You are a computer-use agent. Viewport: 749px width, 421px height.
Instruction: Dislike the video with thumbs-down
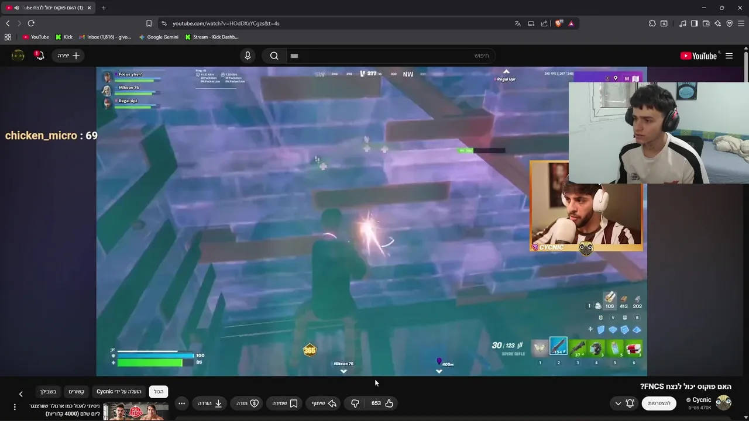pos(355,403)
